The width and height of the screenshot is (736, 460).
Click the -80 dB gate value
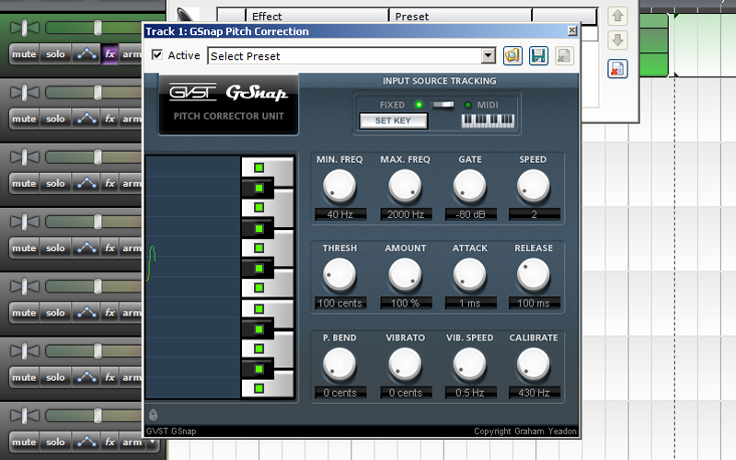(x=470, y=214)
